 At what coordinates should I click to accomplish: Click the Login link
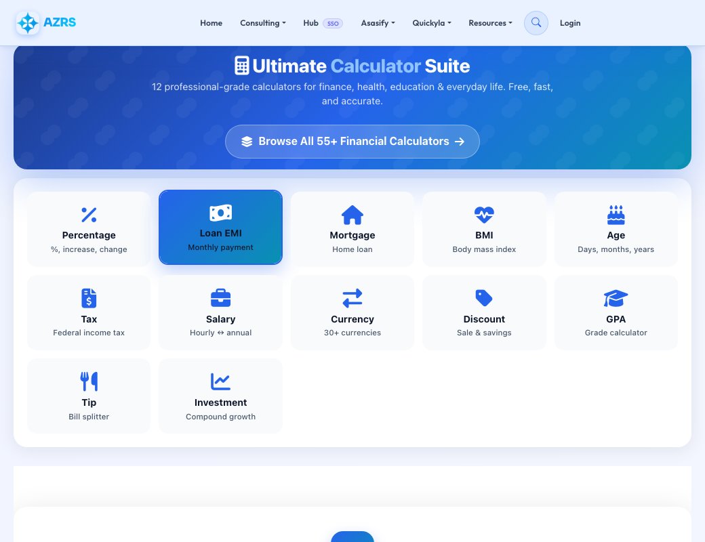(x=570, y=23)
